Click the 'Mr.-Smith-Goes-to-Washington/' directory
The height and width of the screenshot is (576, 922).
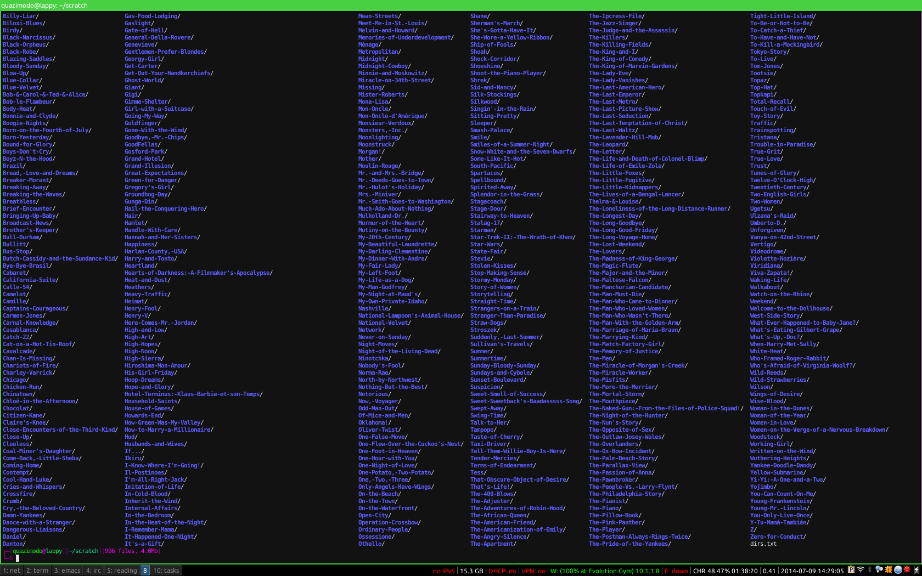pos(406,202)
